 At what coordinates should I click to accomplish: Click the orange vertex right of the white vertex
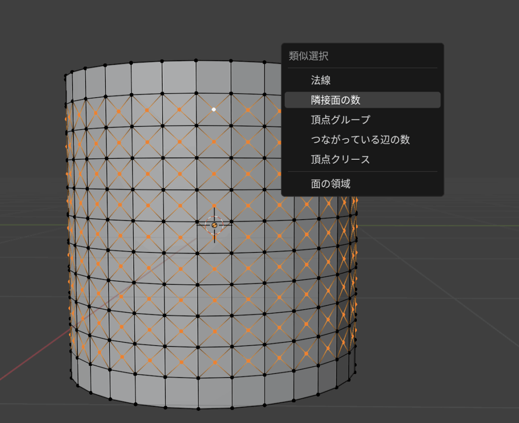coord(248,110)
